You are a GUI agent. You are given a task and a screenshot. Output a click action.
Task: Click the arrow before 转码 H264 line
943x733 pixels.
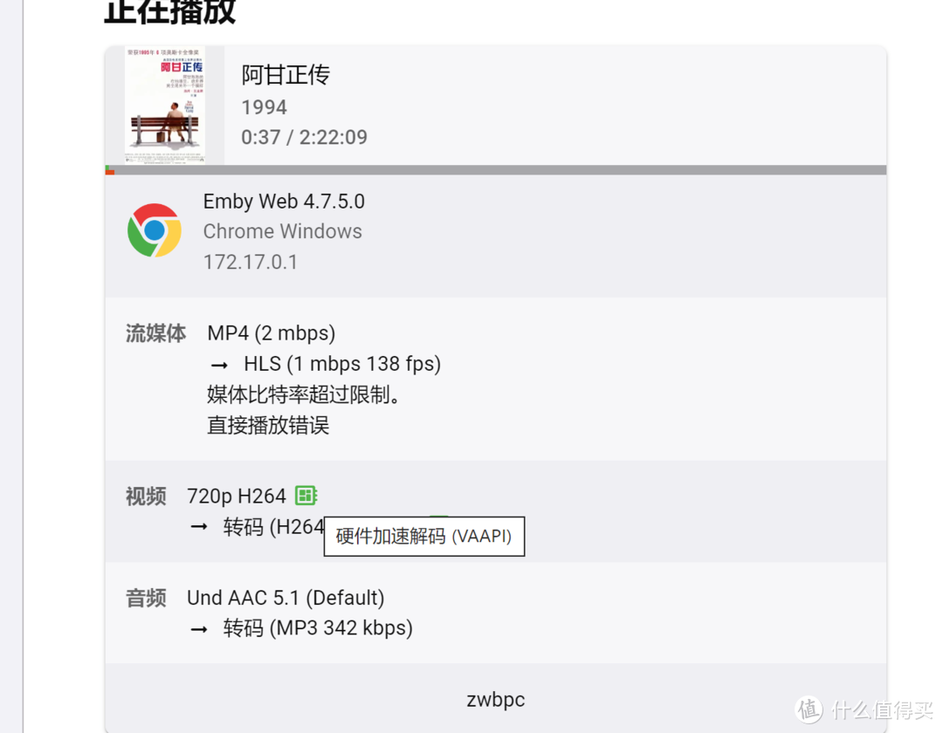pyautogui.click(x=199, y=527)
